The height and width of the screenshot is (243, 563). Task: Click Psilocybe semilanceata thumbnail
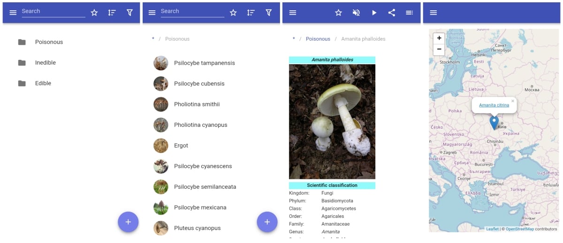coord(161,187)
